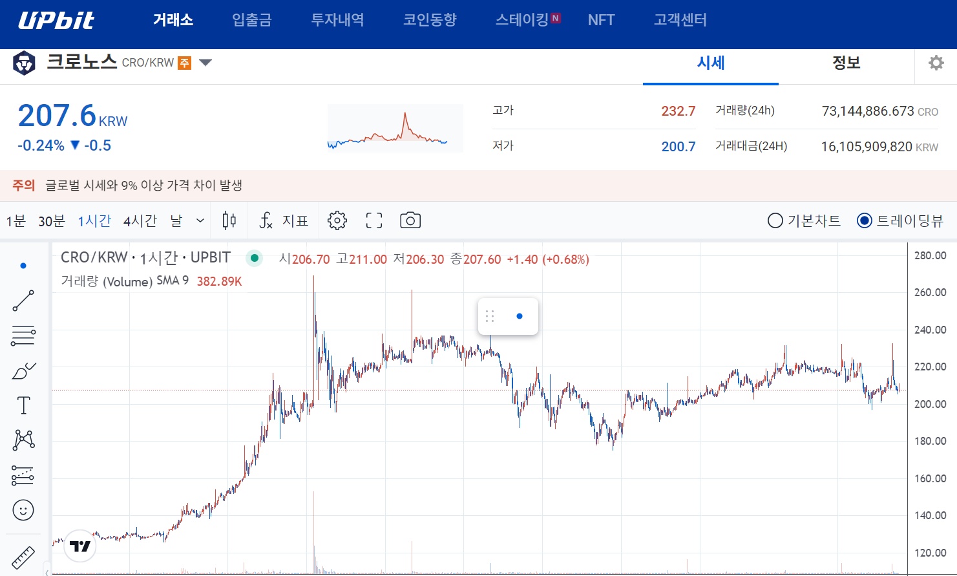Open the settings gear near 정보 tab
The image size is (957, 576).
[x=936, y=63]
